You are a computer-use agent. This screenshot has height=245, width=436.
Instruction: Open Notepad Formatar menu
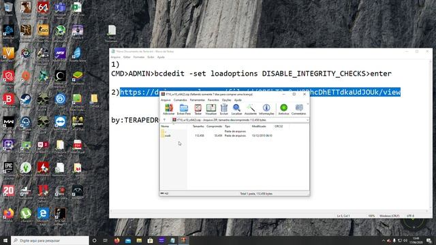(139, 57)
